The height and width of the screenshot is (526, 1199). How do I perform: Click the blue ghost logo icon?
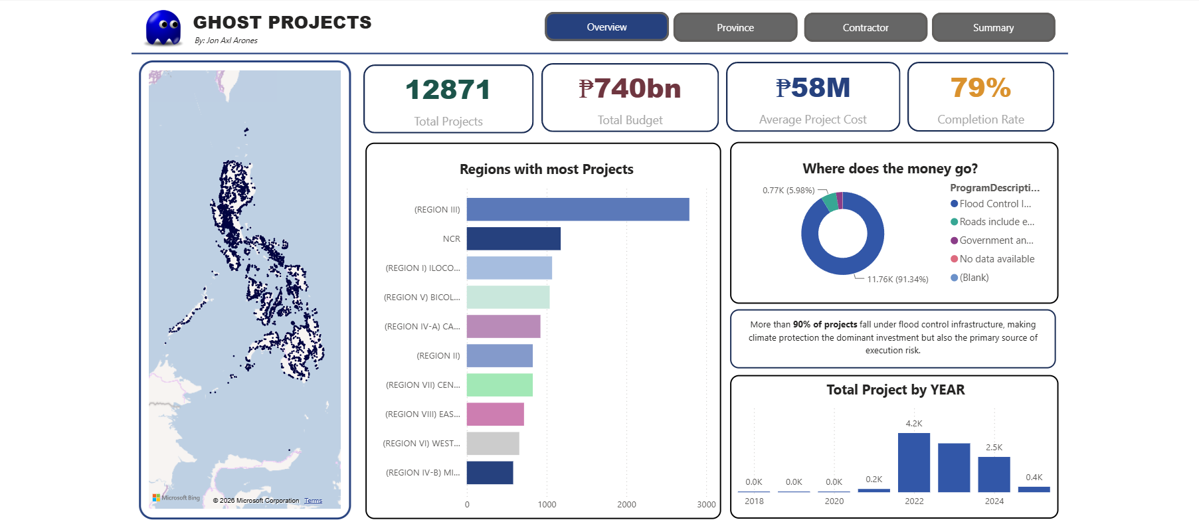point(163,28)
